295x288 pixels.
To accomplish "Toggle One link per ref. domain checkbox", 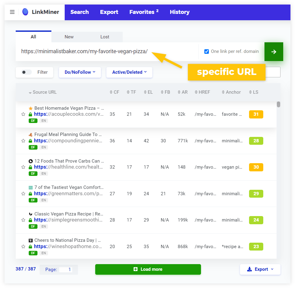I will pyautogui.click(x=206, y=52).
